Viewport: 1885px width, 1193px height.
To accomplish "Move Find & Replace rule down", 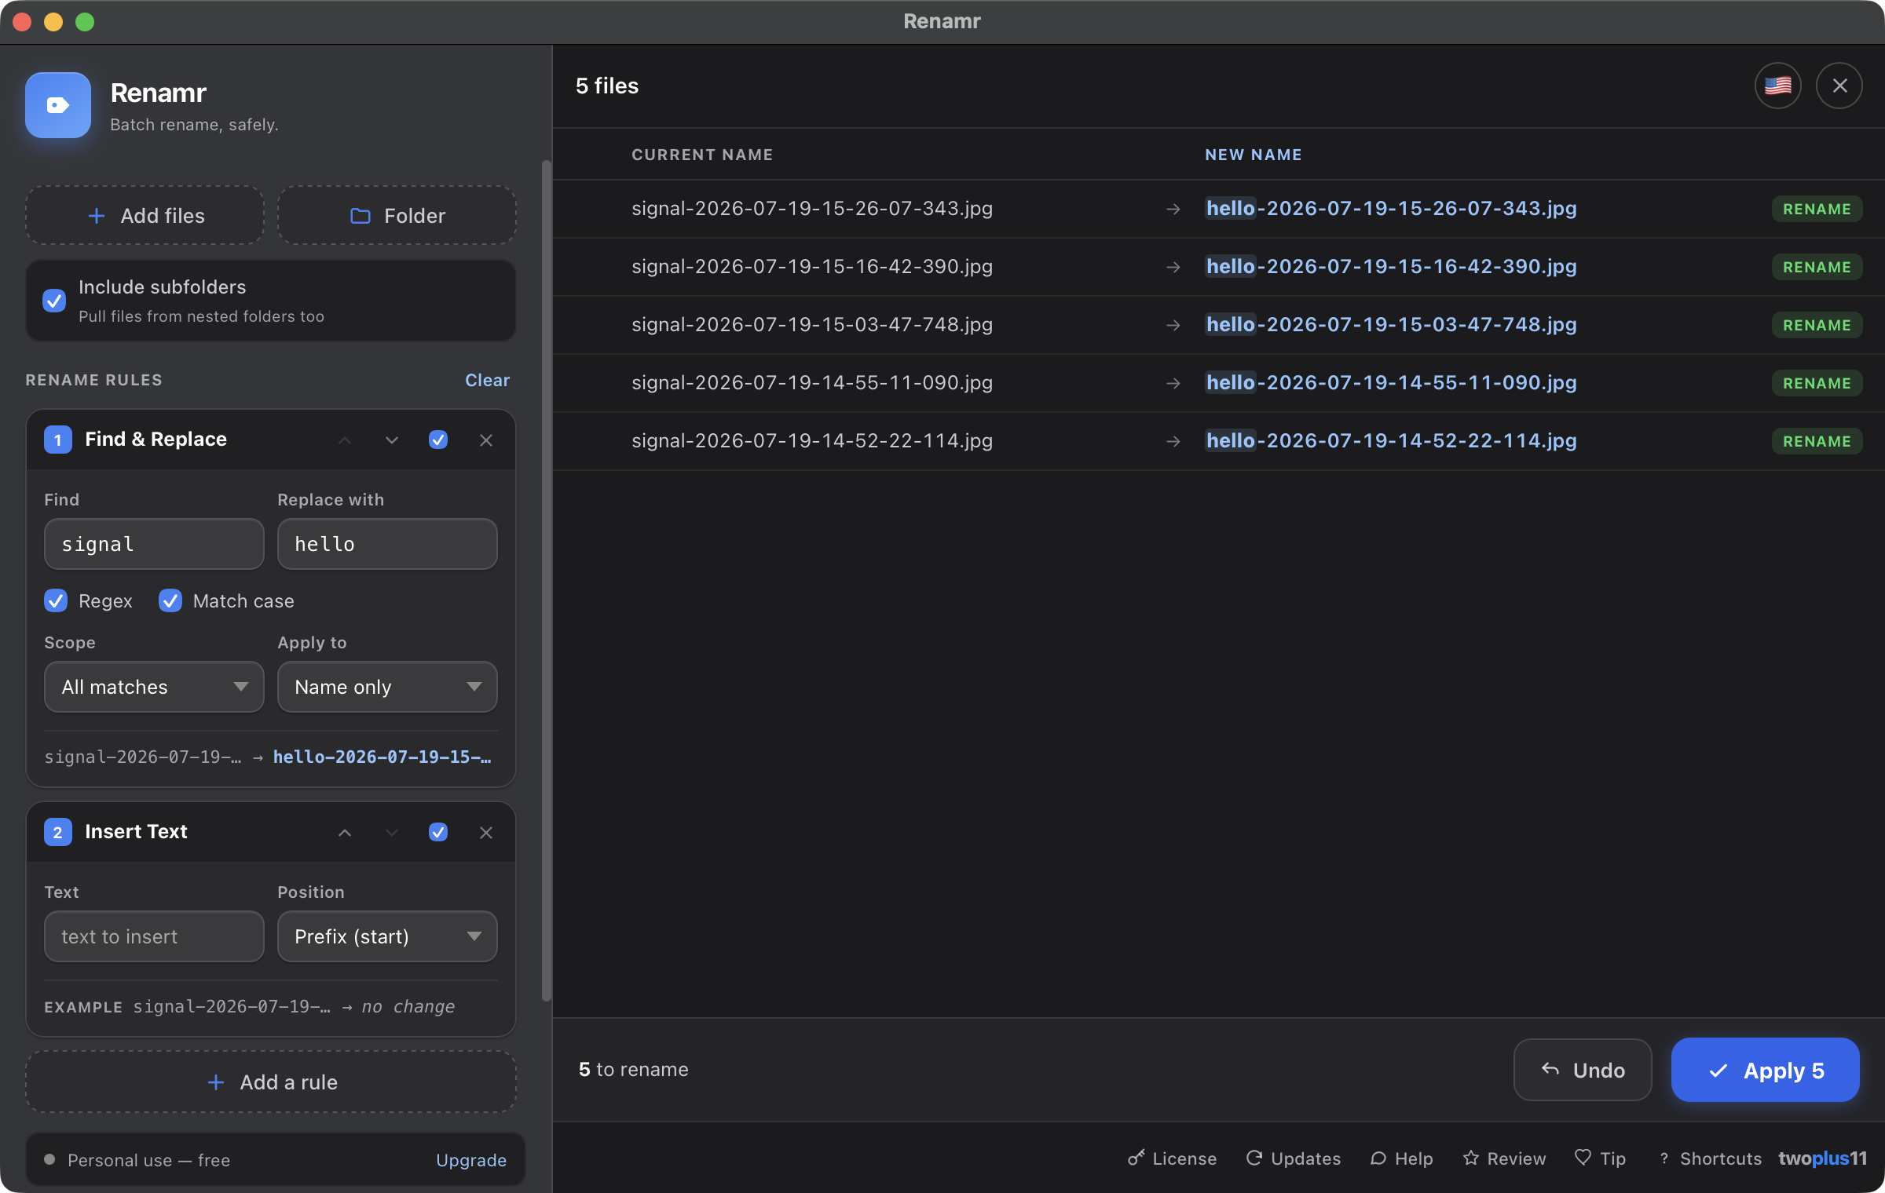I will pos(392,440).
